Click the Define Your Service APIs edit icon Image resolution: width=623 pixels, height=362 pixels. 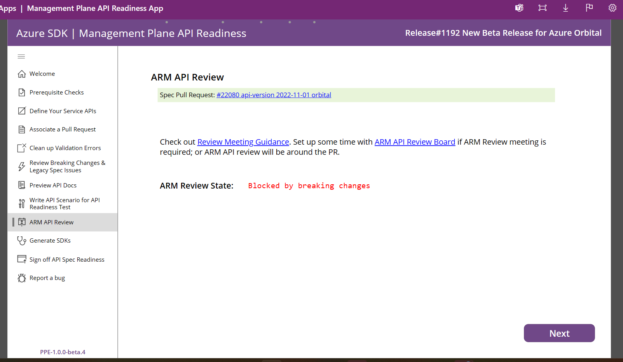[22, 111]
